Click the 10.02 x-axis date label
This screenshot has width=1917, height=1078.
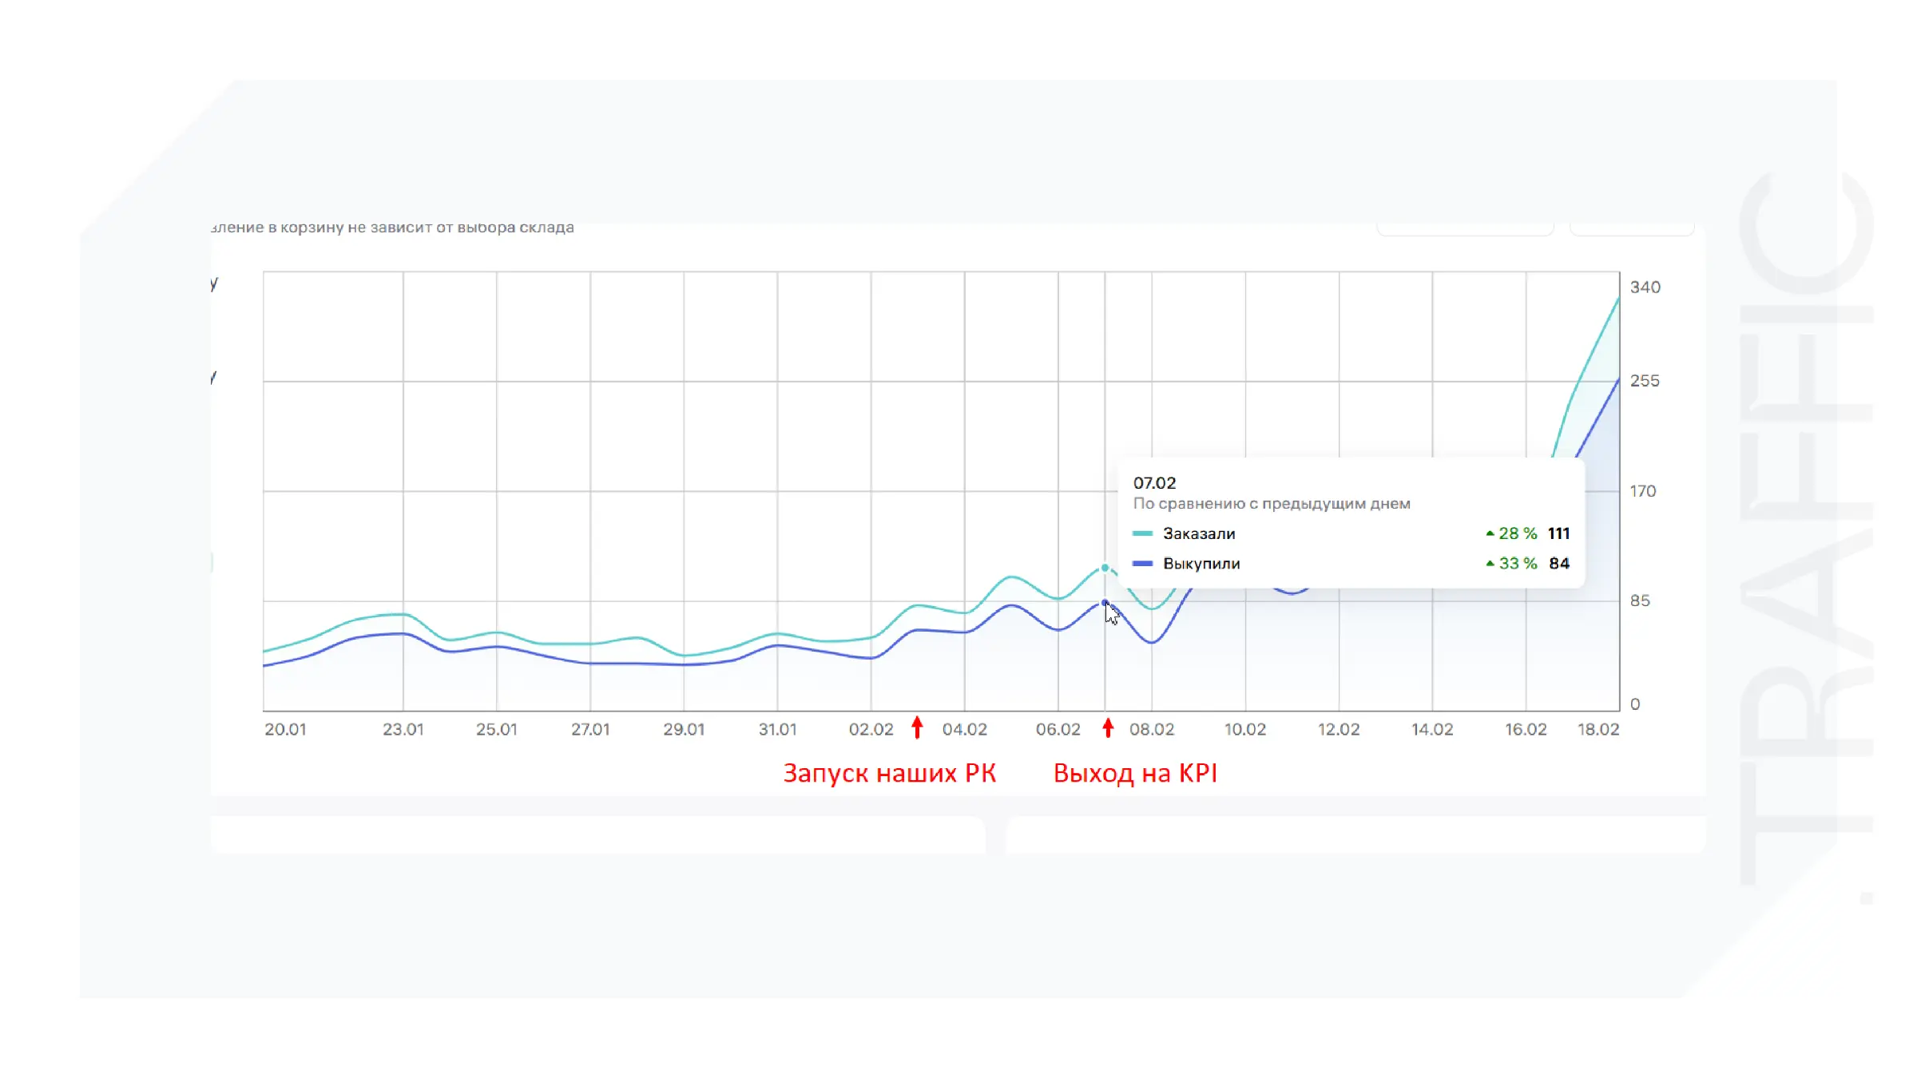(1244, 729)
